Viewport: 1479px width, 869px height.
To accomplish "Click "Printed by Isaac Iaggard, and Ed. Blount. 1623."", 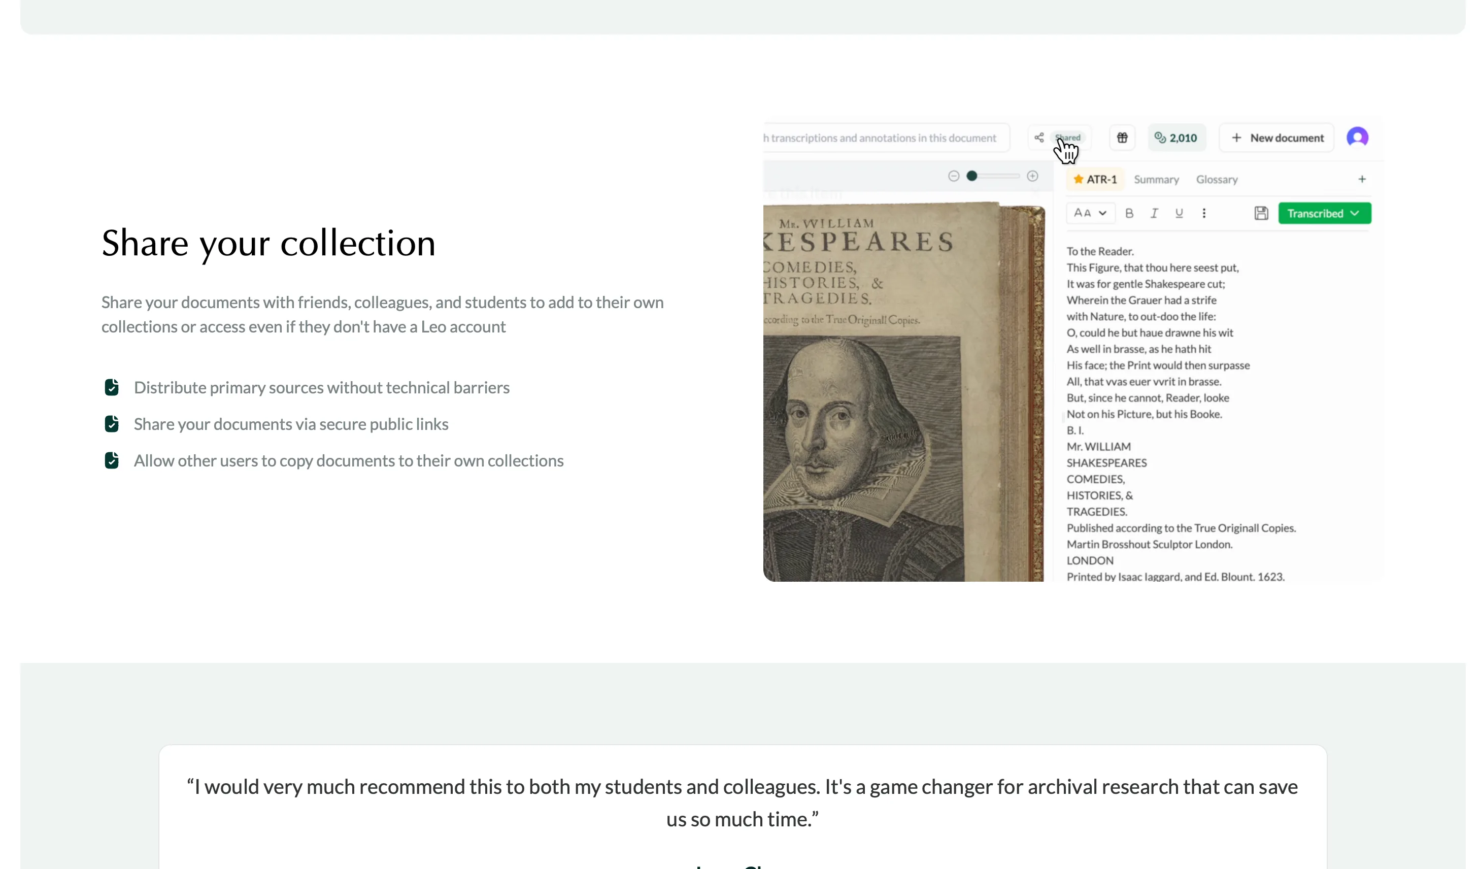I will [1175, 577].
